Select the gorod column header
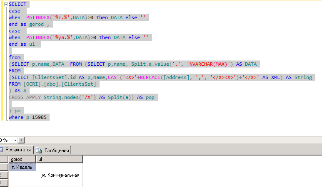 22,159
